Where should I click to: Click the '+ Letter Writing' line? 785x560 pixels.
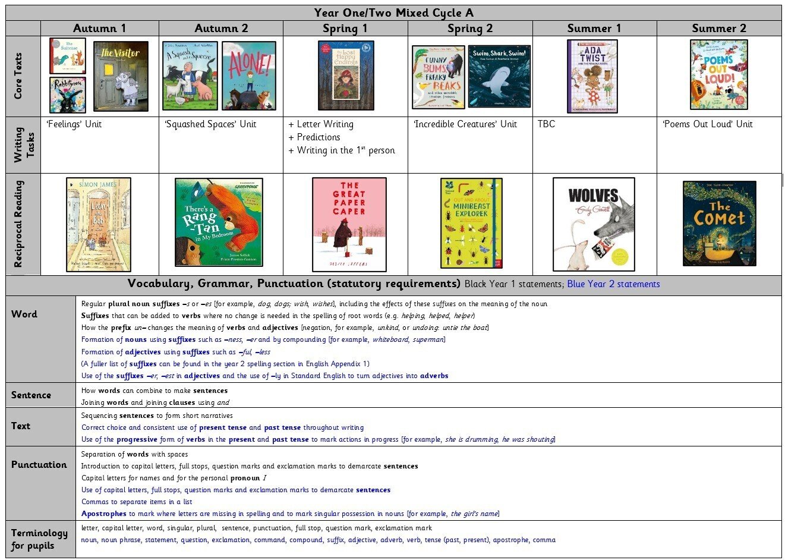[321, 124]
